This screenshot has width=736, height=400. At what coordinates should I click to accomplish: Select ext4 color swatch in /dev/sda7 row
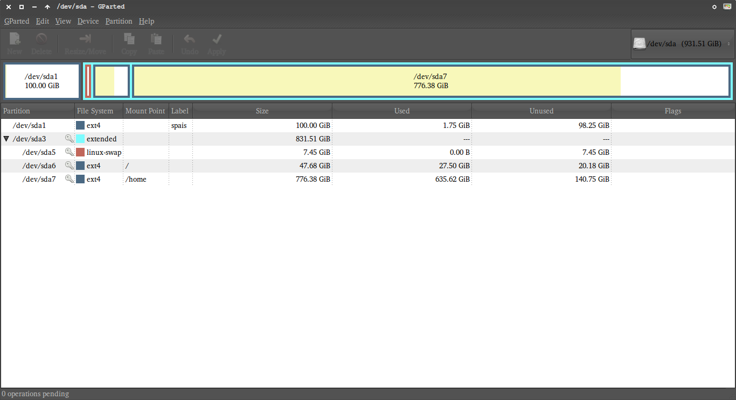(80, 179)
